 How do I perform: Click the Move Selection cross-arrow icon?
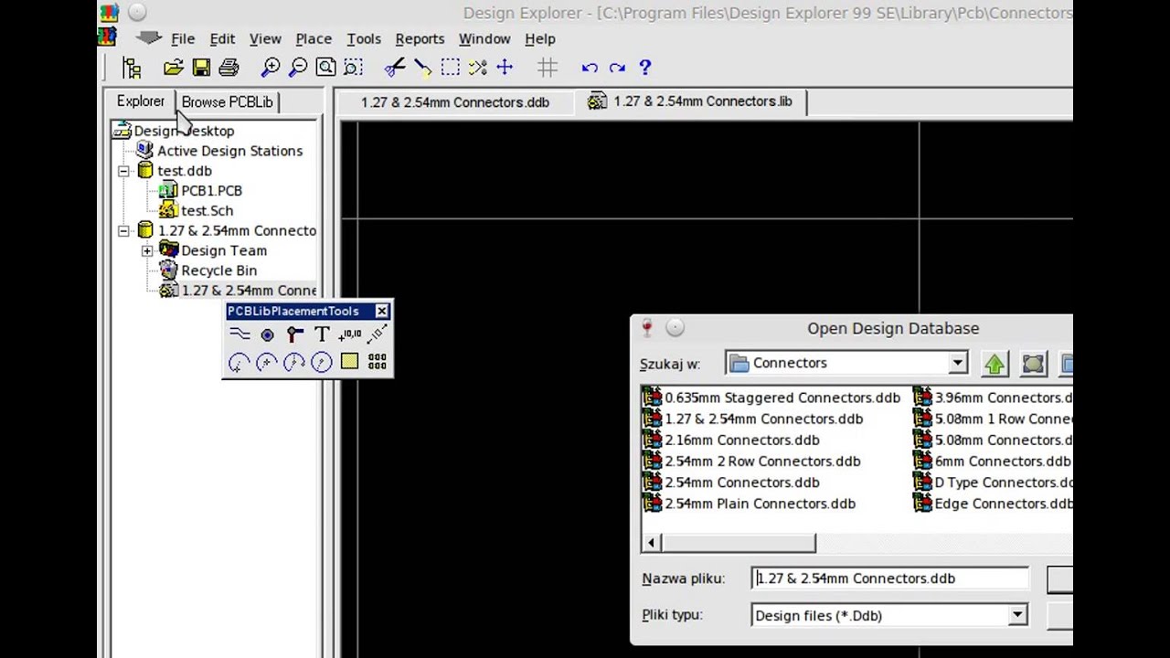(505, 68)
